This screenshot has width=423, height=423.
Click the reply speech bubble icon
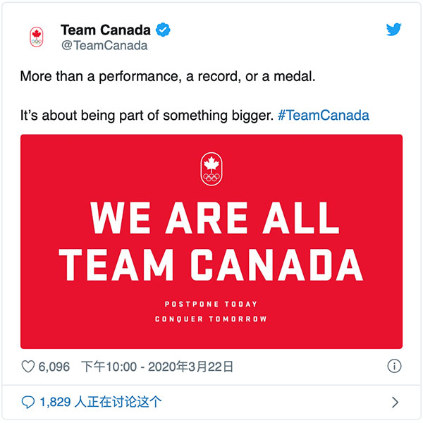28,403
